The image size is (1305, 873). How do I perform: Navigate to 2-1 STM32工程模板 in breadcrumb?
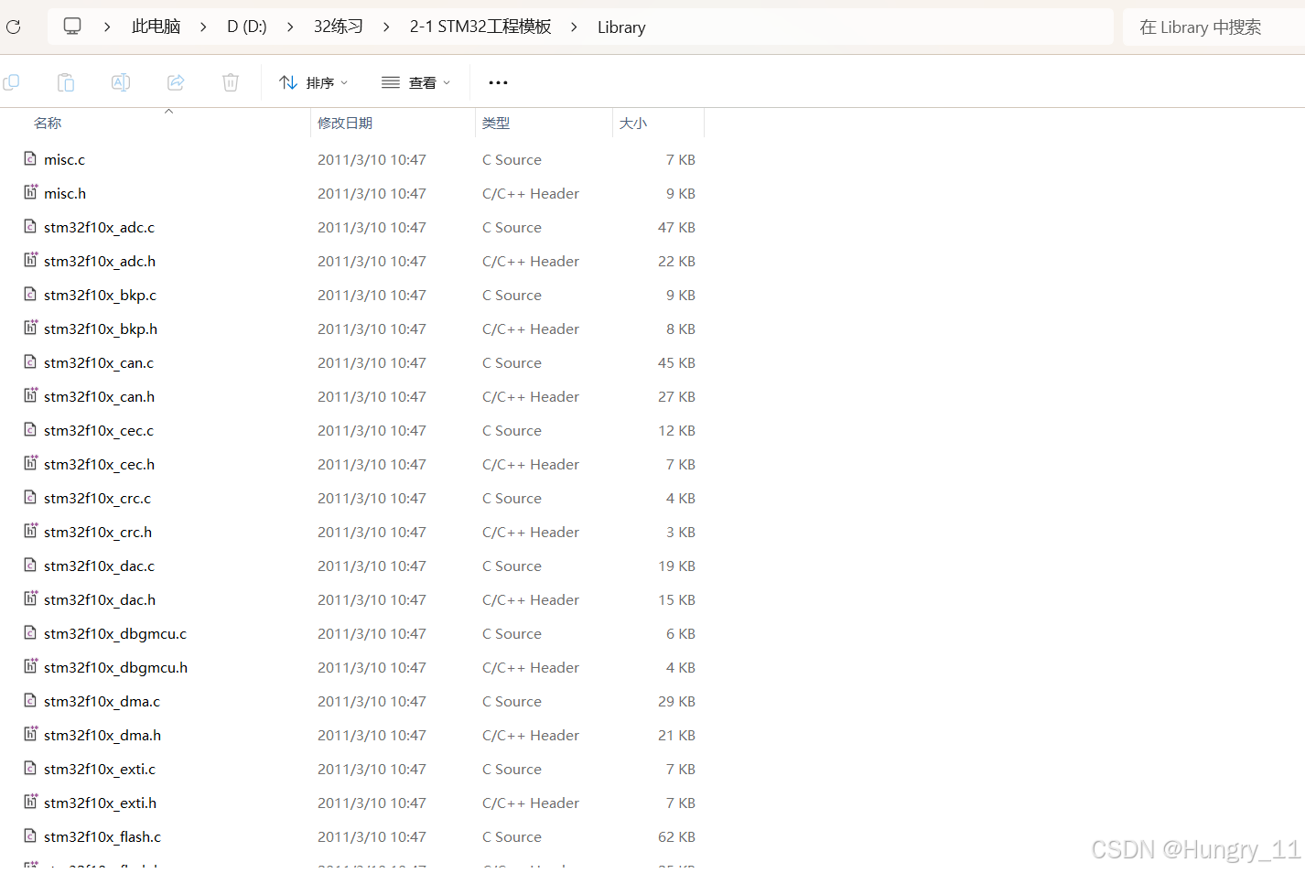click(x=480, y=27)
